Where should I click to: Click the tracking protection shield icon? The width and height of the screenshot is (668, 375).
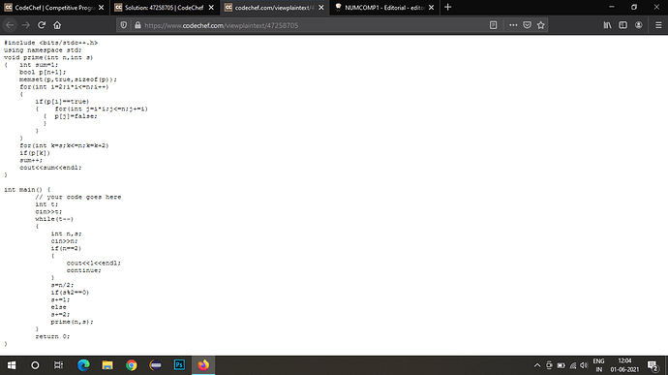coord(124,25)
